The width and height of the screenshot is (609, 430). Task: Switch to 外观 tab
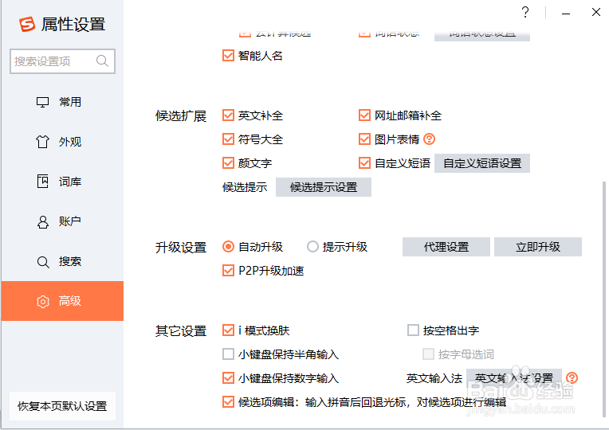(62, 142)
